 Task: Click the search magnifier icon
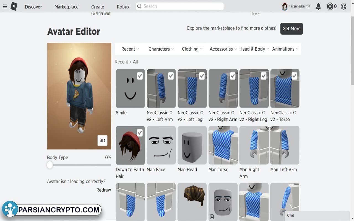[x=140, y=6]
